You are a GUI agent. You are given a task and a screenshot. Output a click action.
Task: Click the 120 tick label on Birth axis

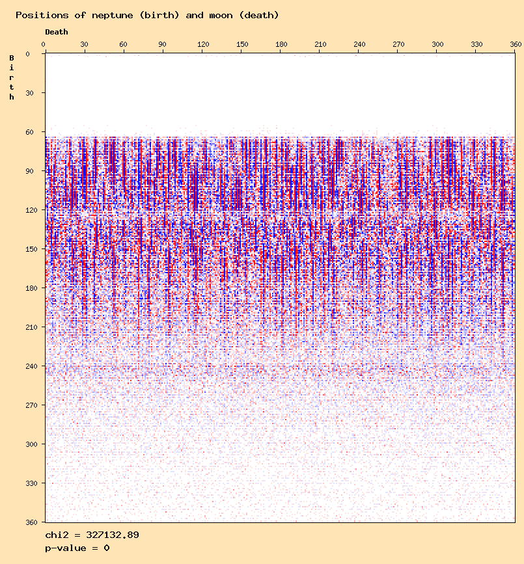click(x=28, y=210)
